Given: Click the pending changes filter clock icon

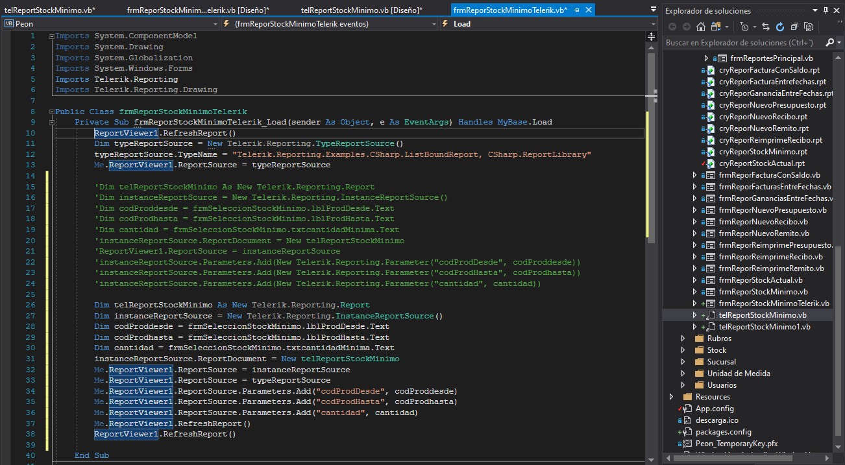Looking at the screenshot, I should coord(745,27).
